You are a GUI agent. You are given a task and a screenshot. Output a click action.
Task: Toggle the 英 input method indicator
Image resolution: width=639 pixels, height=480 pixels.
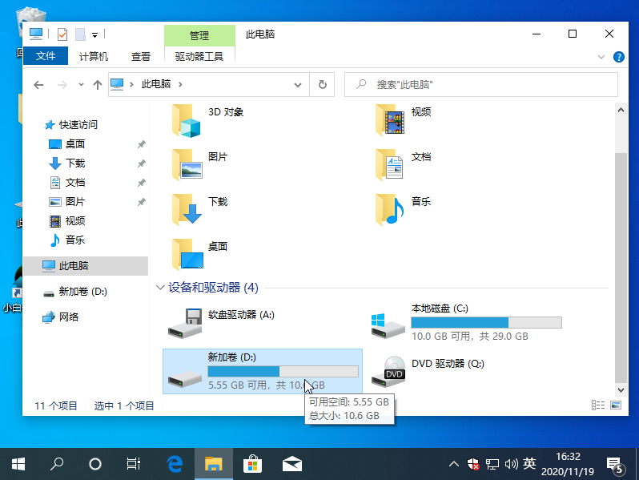tap(529, 463)
